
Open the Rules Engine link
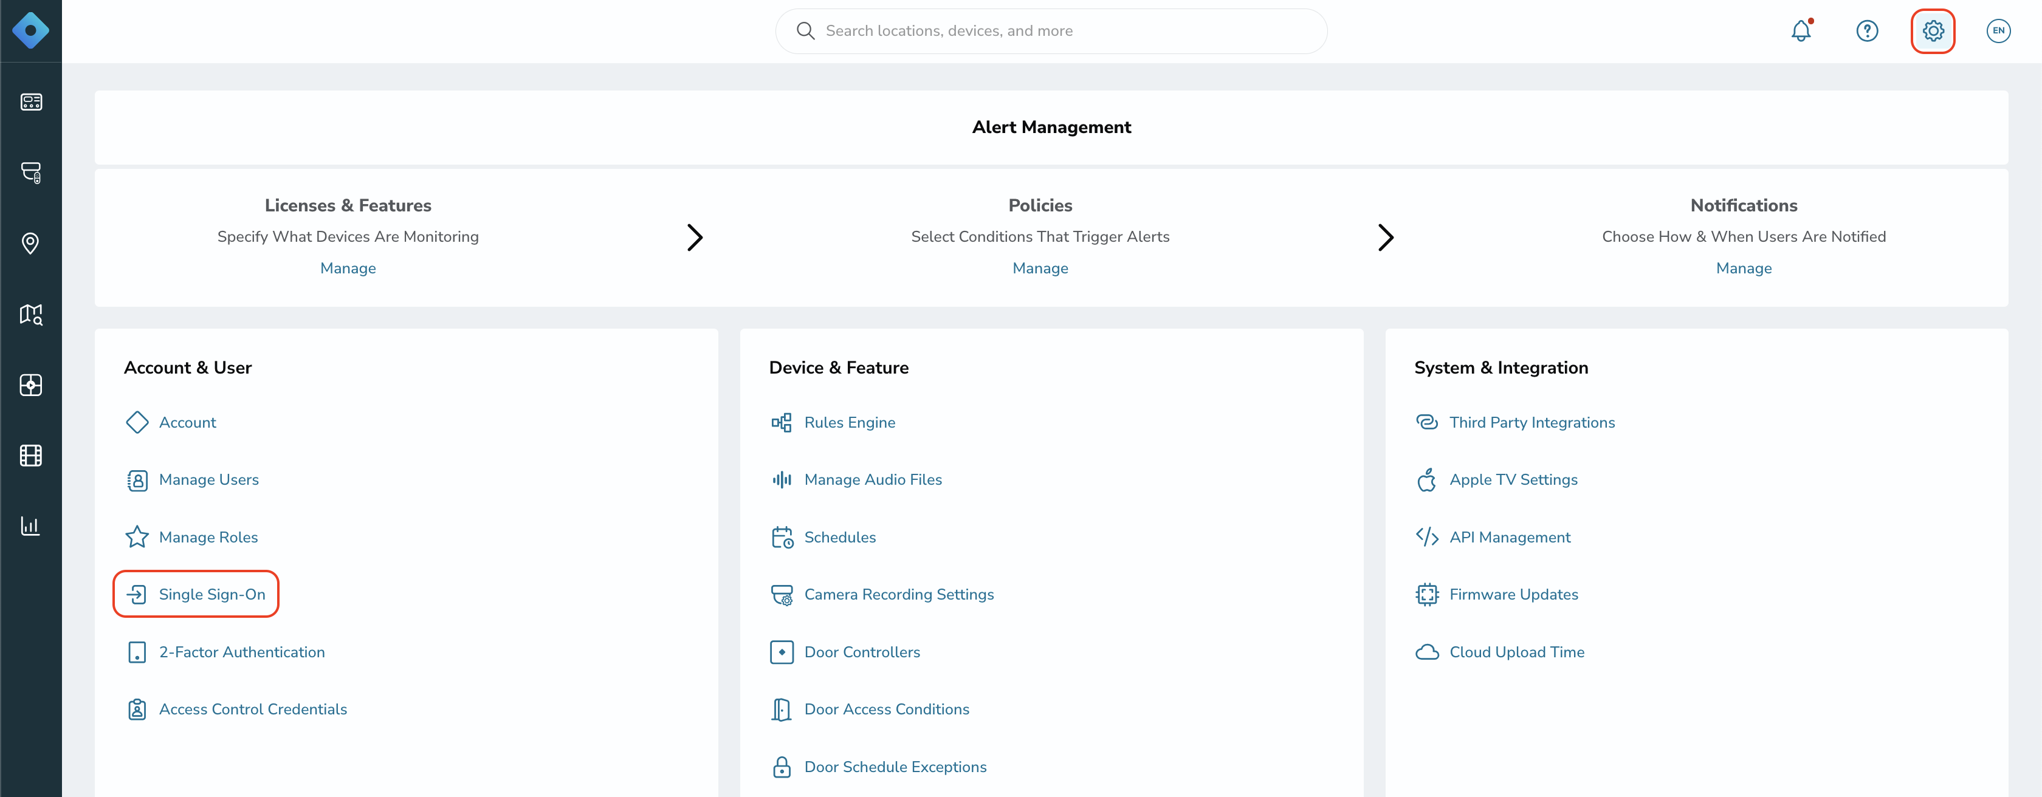[850, 422]
